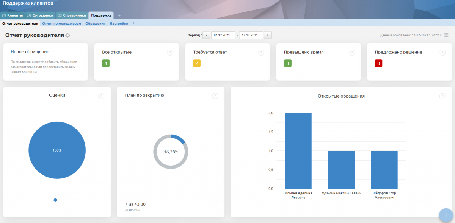Go to previous period with left arrow
The width and height of the screenshot is (455, 223).
[206, 35]
